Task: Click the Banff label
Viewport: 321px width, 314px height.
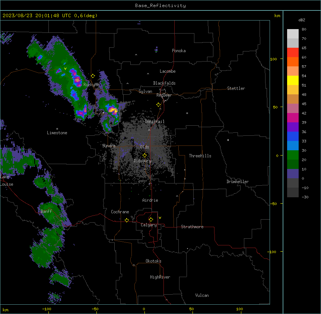Action: (x=46, y=211)
